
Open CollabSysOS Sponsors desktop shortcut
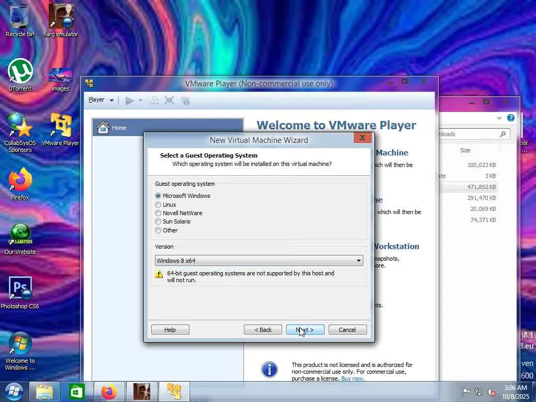20,132
